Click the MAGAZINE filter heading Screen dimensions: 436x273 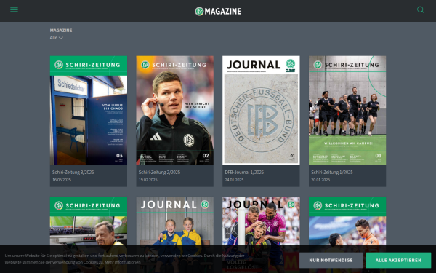tap(61, 31)
